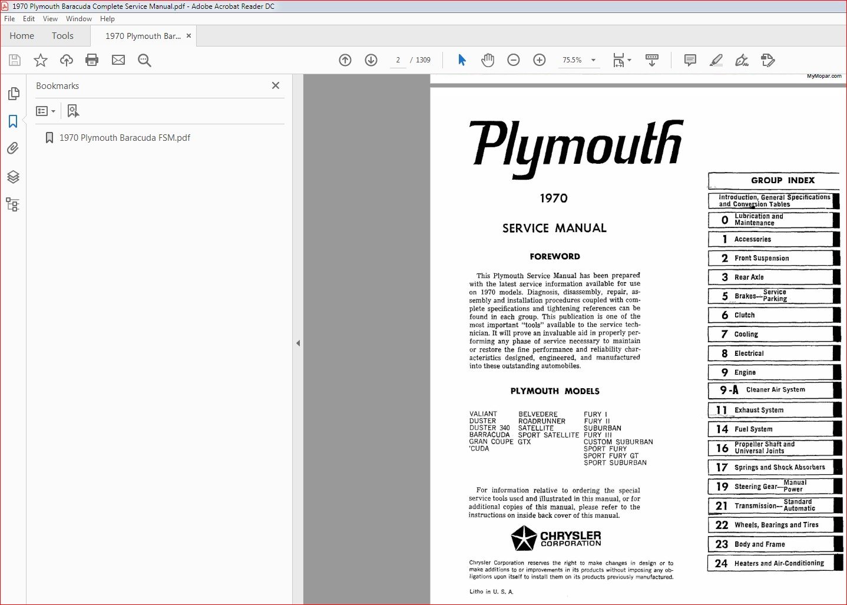Click the total page count 1309

423,60
